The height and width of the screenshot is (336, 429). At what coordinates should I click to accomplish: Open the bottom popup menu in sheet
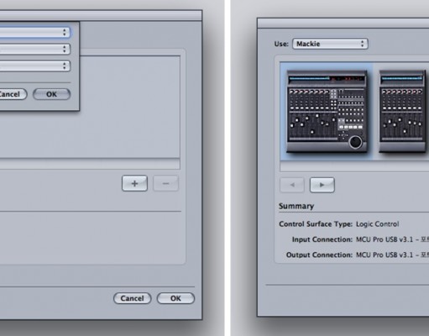(34, 66)
